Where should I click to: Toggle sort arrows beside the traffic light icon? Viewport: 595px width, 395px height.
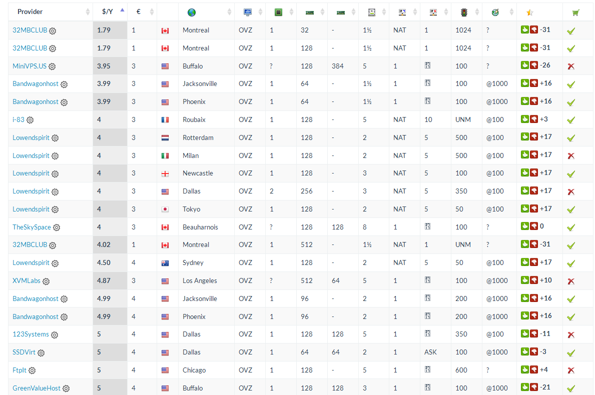tap(477, 12)
